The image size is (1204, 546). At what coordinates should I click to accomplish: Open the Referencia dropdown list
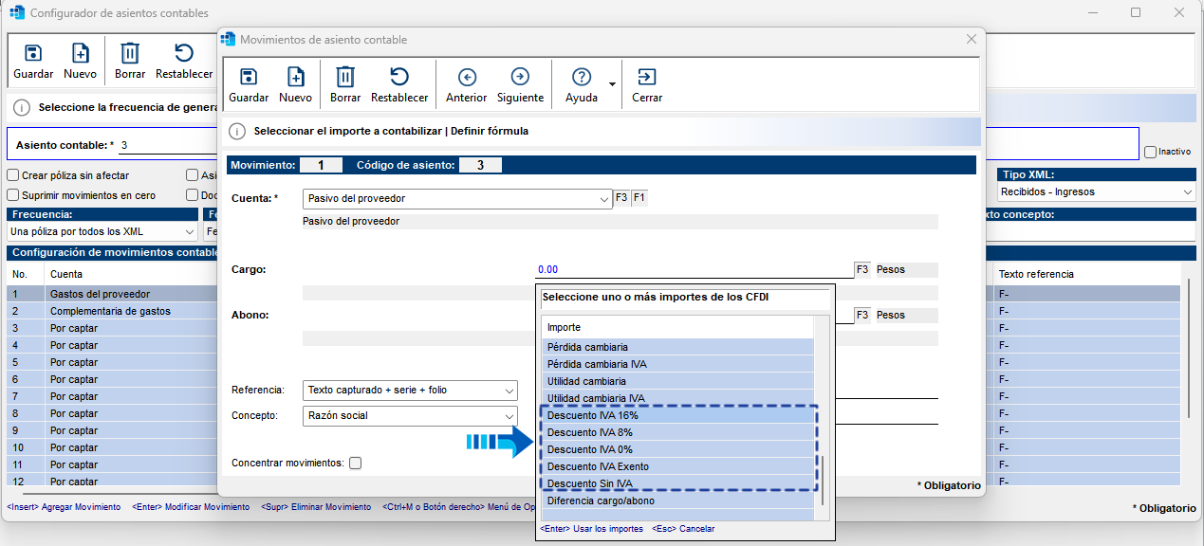coord(509,391)
